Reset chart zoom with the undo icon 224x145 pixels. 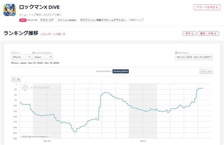[x=13, y=79]
